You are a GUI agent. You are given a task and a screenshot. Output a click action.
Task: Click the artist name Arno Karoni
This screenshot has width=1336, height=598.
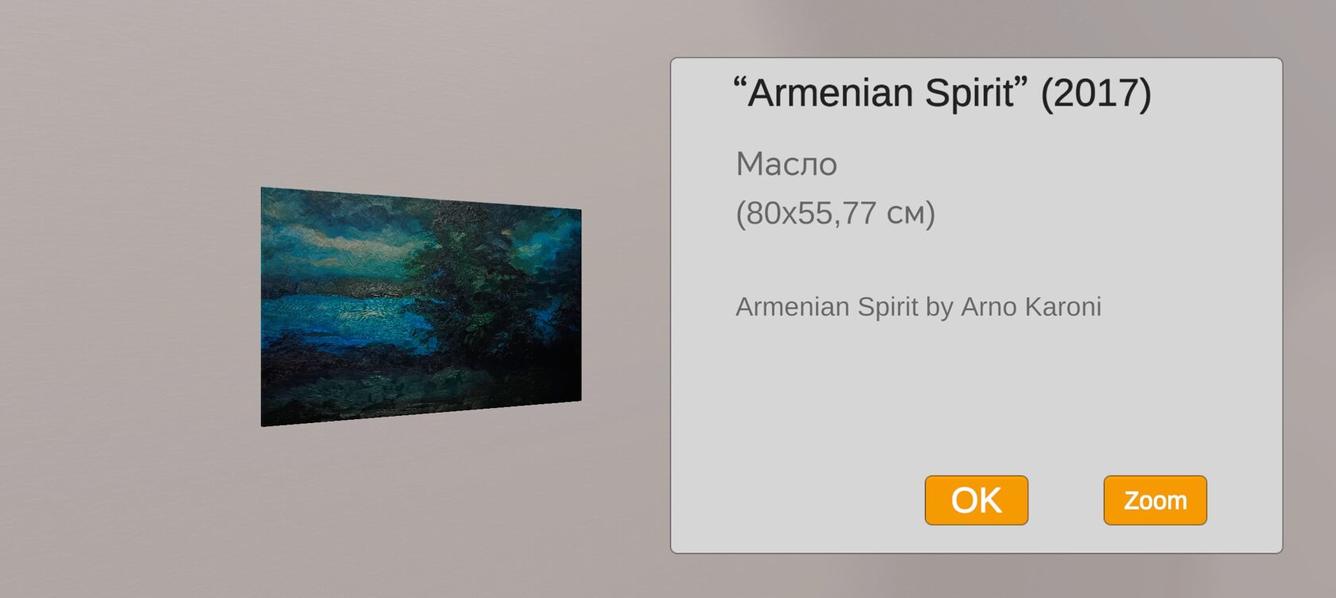click(x=1031, y=307)
